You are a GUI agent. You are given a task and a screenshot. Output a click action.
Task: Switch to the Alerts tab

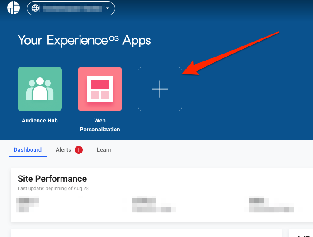tap(63, 150)
